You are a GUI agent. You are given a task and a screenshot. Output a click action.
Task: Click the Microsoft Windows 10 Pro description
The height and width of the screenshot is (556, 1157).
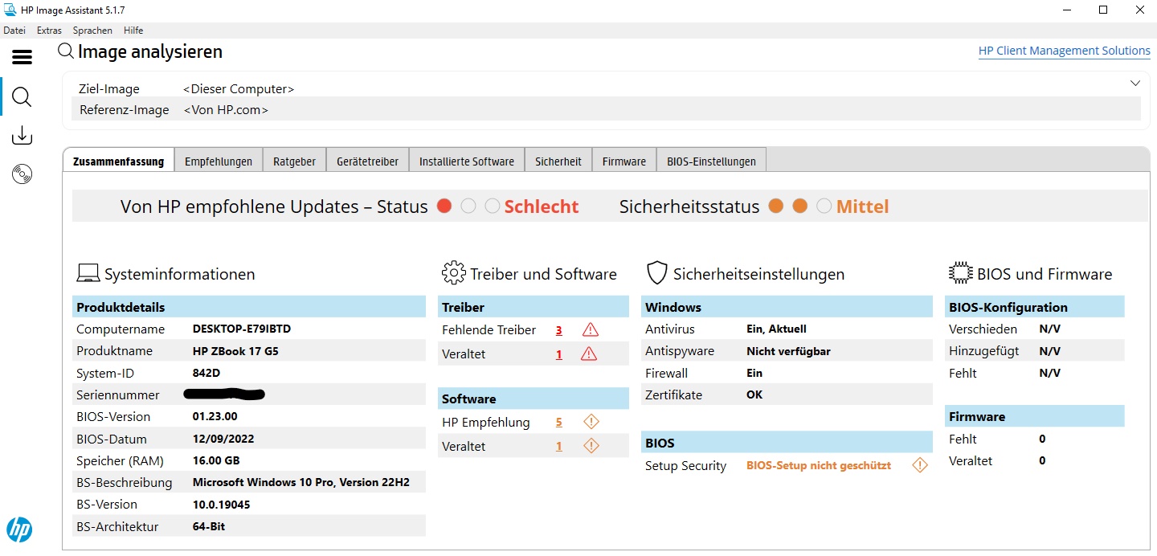(301, 482)
